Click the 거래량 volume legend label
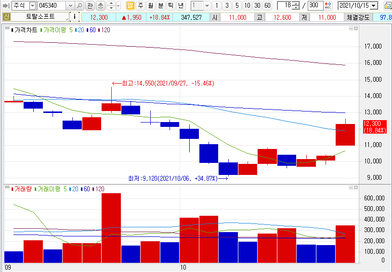This screenshot has width=392, height=272. point(22,189)
